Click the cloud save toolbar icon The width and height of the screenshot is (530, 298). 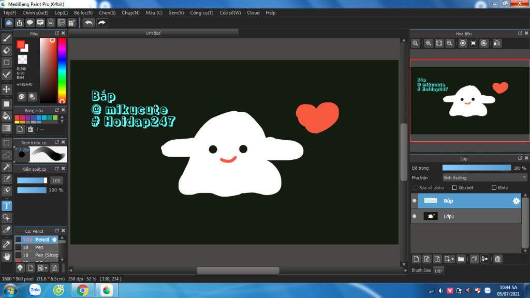point(9,23)
